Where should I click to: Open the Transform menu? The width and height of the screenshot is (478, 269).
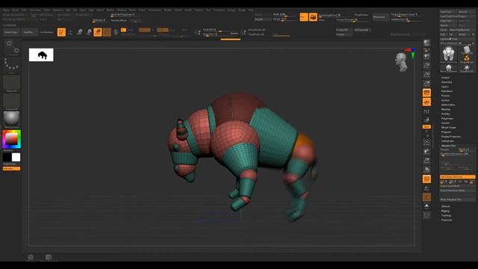click(219, 10)
